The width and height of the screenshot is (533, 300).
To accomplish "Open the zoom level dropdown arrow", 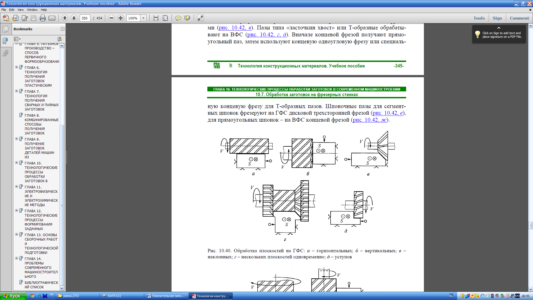I will (x=144, y=18).
